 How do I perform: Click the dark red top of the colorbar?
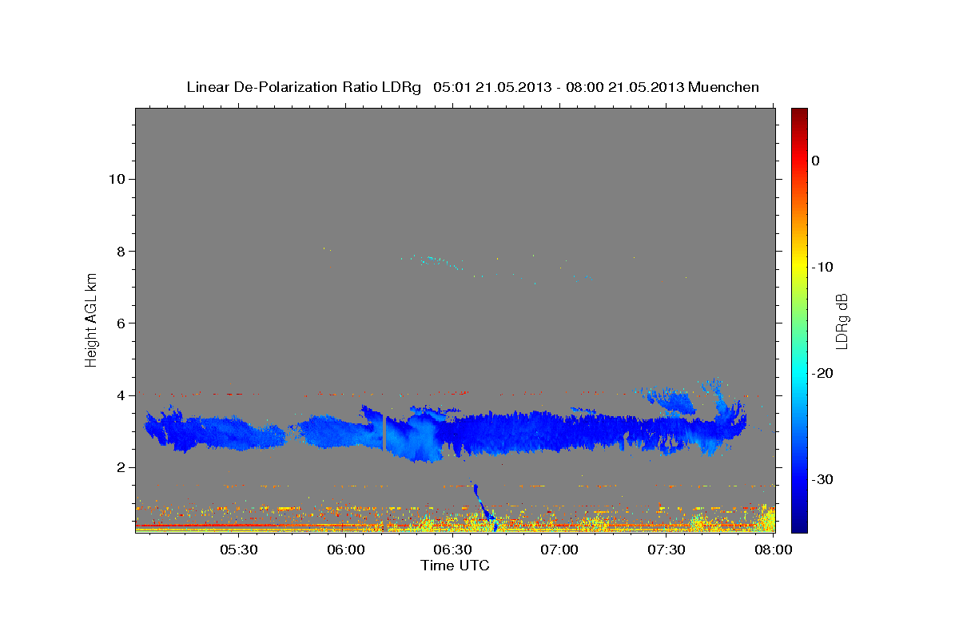799,113
